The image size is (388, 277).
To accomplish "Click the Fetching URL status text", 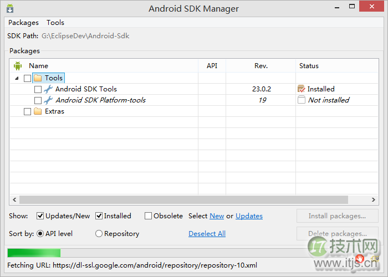I will [132, 265].
